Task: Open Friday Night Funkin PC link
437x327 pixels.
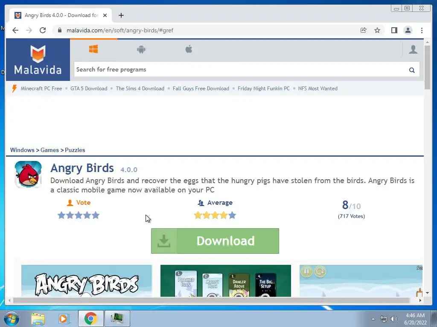Action: click(x=264, y=89)
